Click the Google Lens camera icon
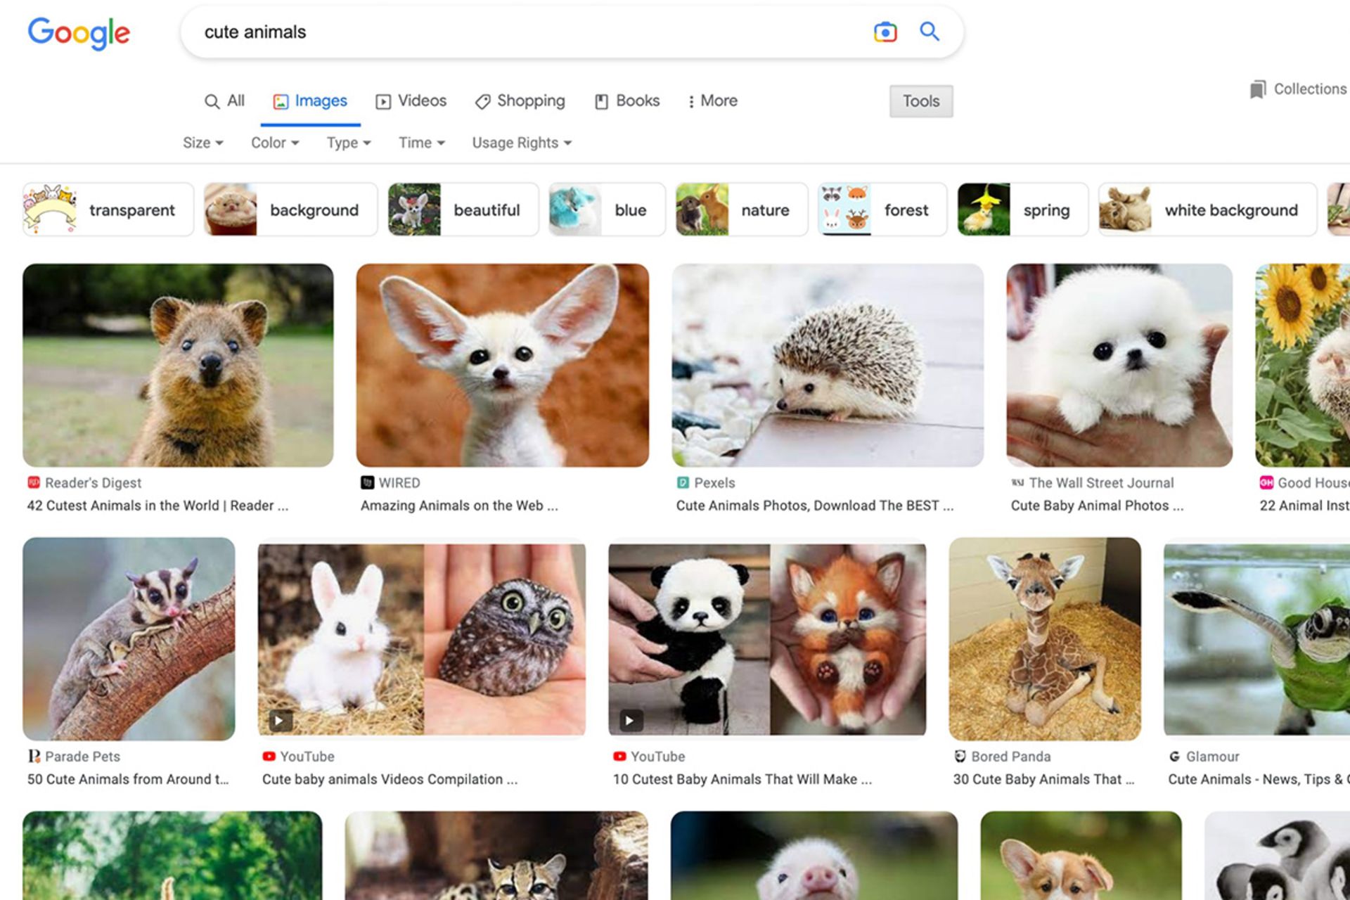This screenshot has height=900, width=1350. (885, 32)
